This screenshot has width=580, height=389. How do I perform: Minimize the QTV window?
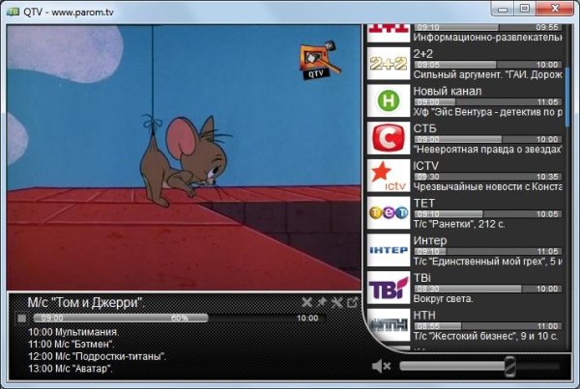tap(503, 9)
